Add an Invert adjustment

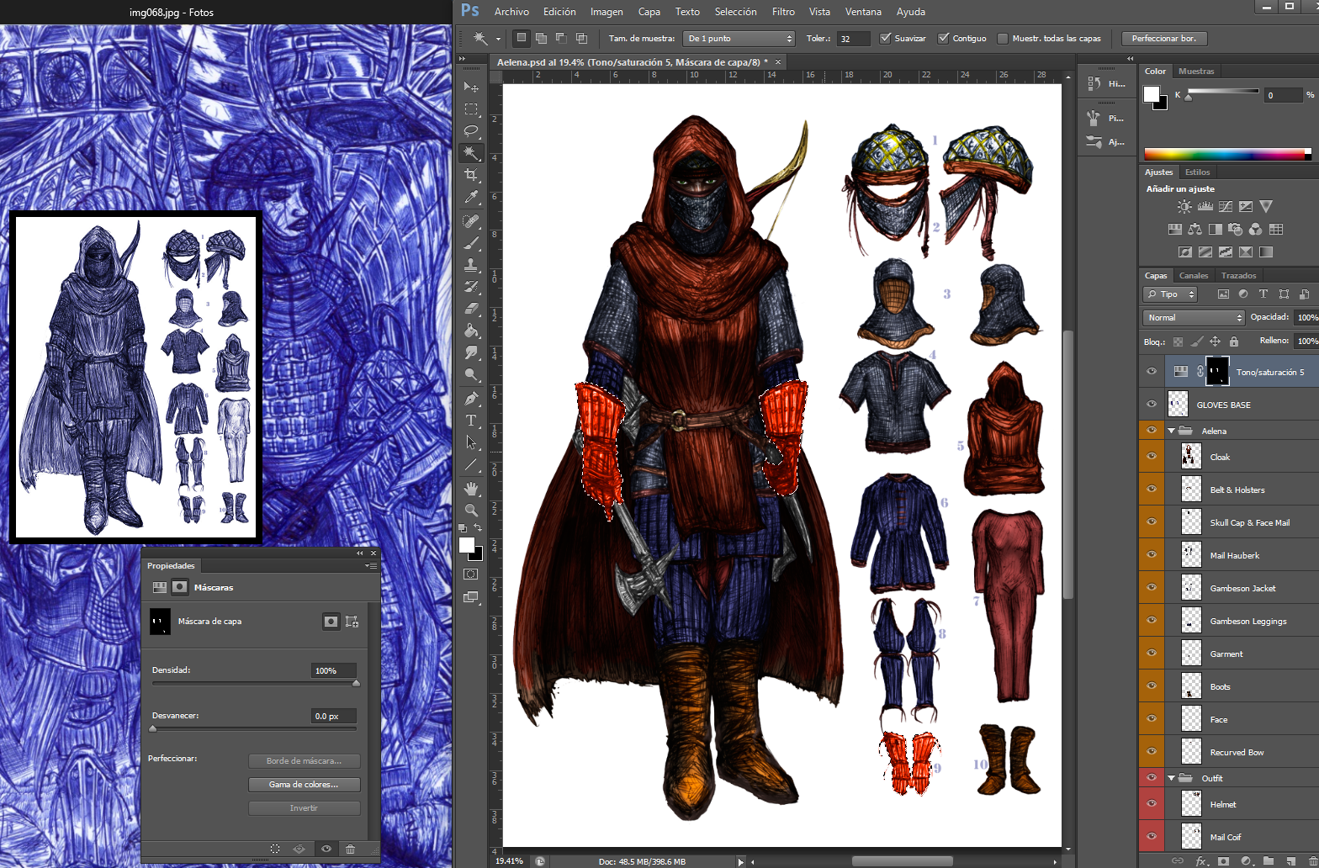pyautogui.click(x=1184, y=251)
